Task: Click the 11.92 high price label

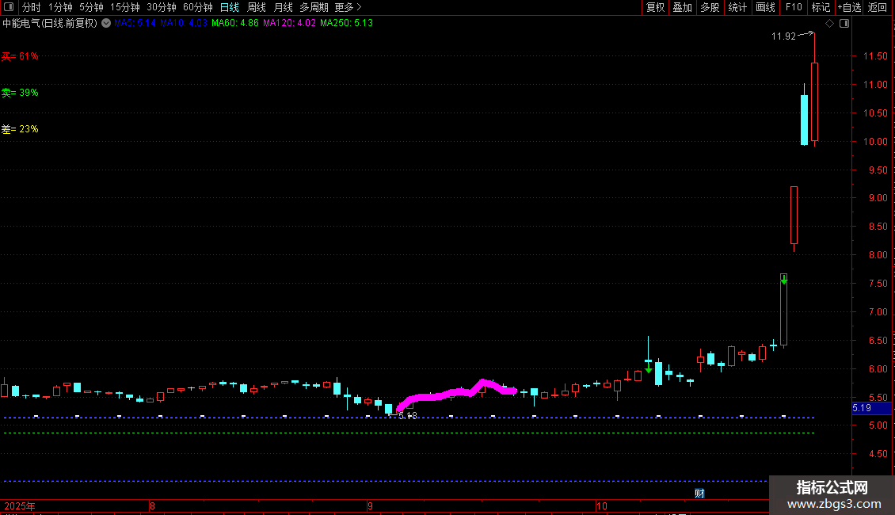Action: click(783, 36)
